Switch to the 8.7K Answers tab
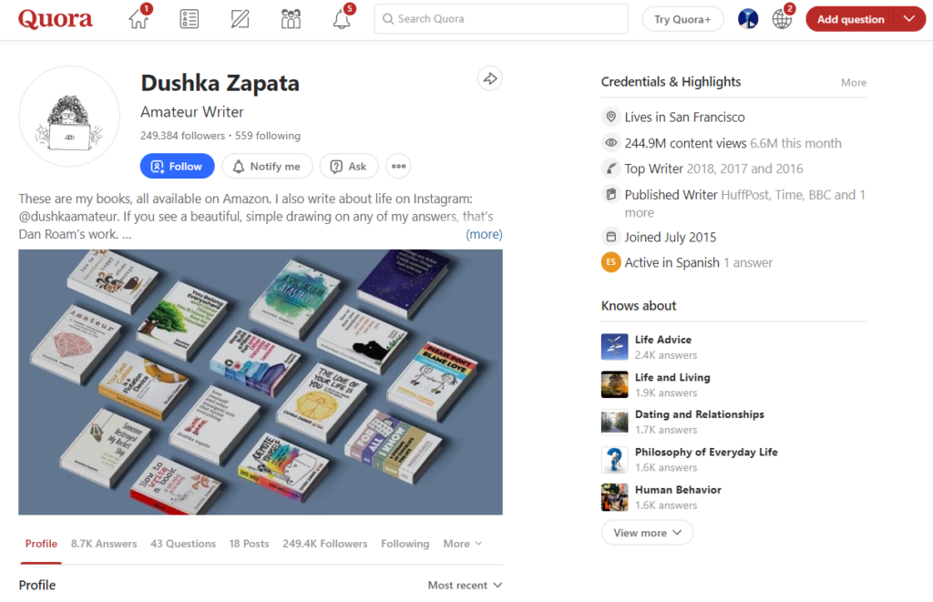 pos(104,544)
